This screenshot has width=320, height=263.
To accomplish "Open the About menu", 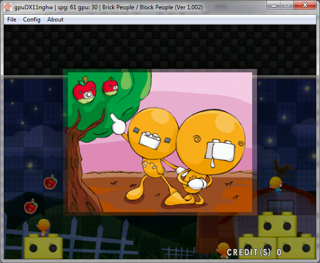I will pyautogui.click(x=55, y=20).
